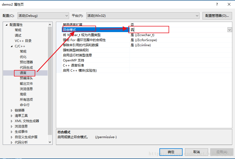Click the 取消 button
The image size is (235, 159).
point(196,152)
